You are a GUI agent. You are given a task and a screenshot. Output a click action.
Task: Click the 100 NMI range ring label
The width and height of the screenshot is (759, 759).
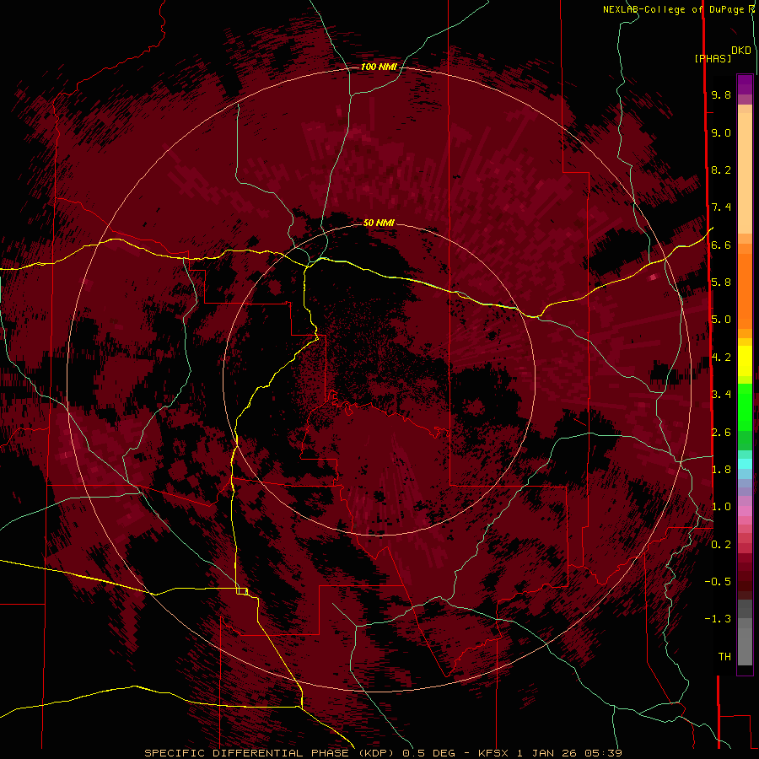pyautogui.click(x=379, y=67)
